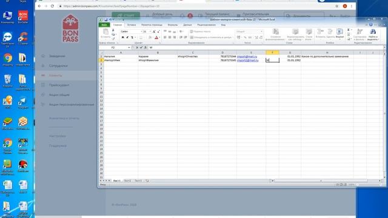The width and height of the screenshot is (388, 218).
Task: Open the import@mail.ru link in row 1
Action: click(x=247, y=56)
